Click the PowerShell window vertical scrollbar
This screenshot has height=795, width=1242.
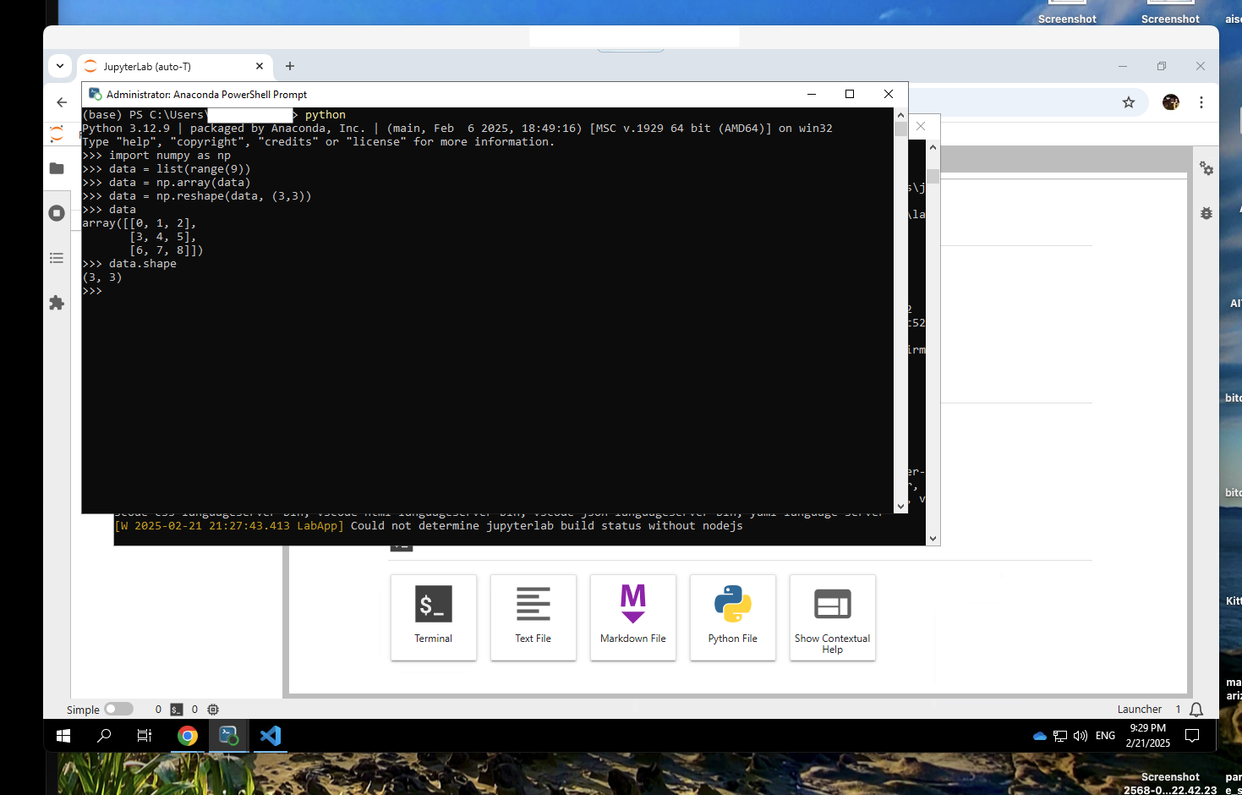[x=900, y=313]
